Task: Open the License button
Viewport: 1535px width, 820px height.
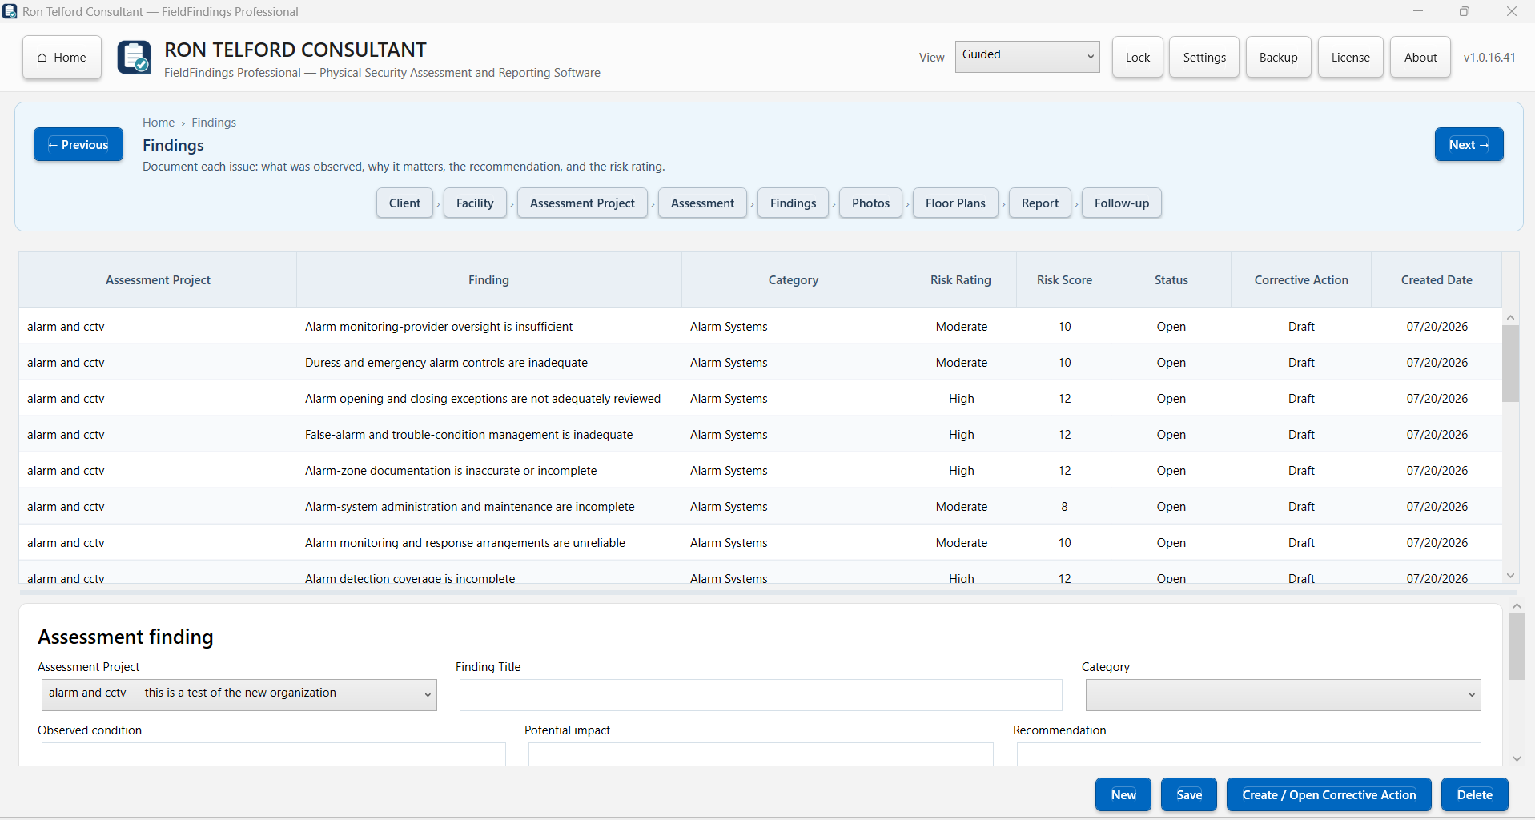Action: (x=1351, y=58)
